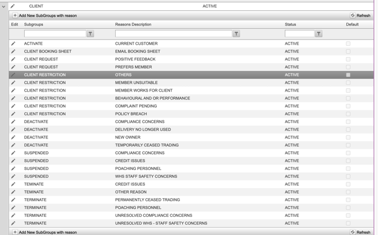This screenshot has height=235, width=378.
Task: Open the Status filter icon
Action: (x=319, y=34)
